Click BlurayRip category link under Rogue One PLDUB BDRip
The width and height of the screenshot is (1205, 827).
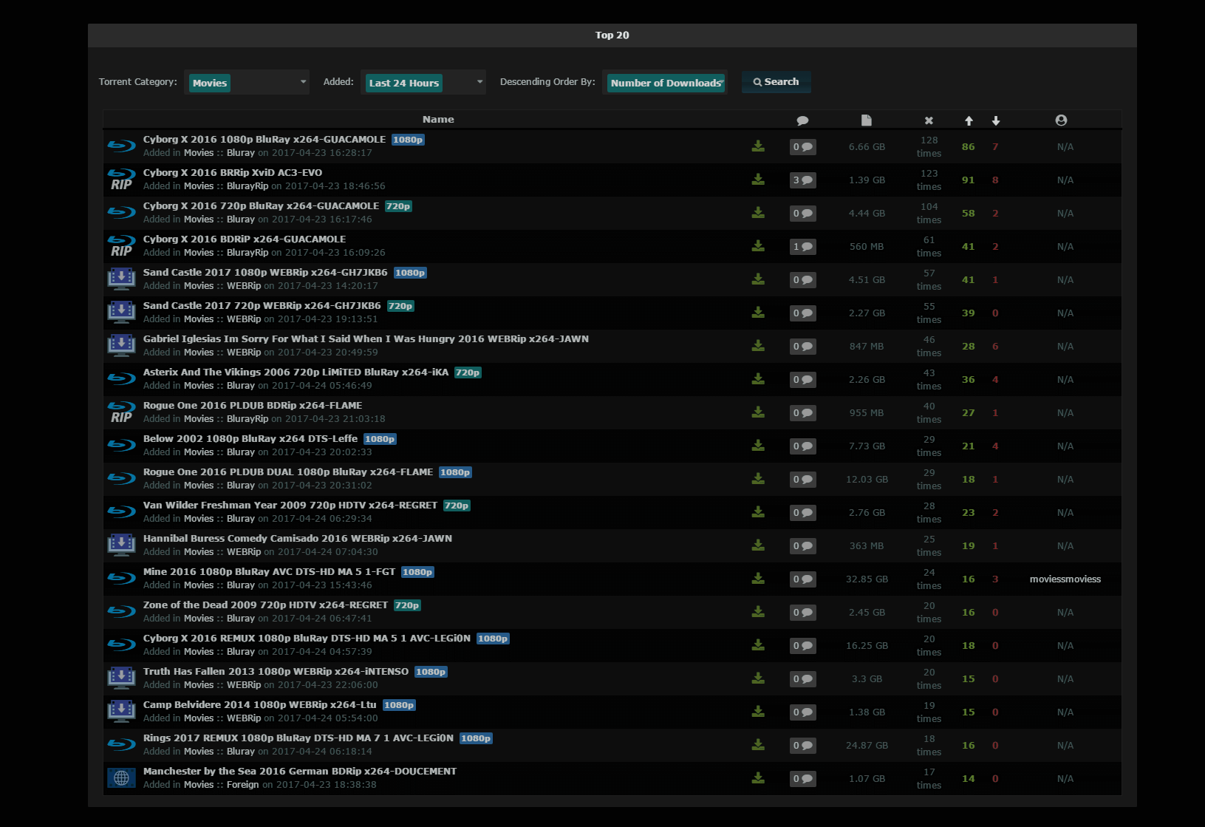[248, 419]
